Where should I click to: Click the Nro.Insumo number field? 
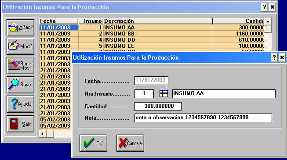144,94
